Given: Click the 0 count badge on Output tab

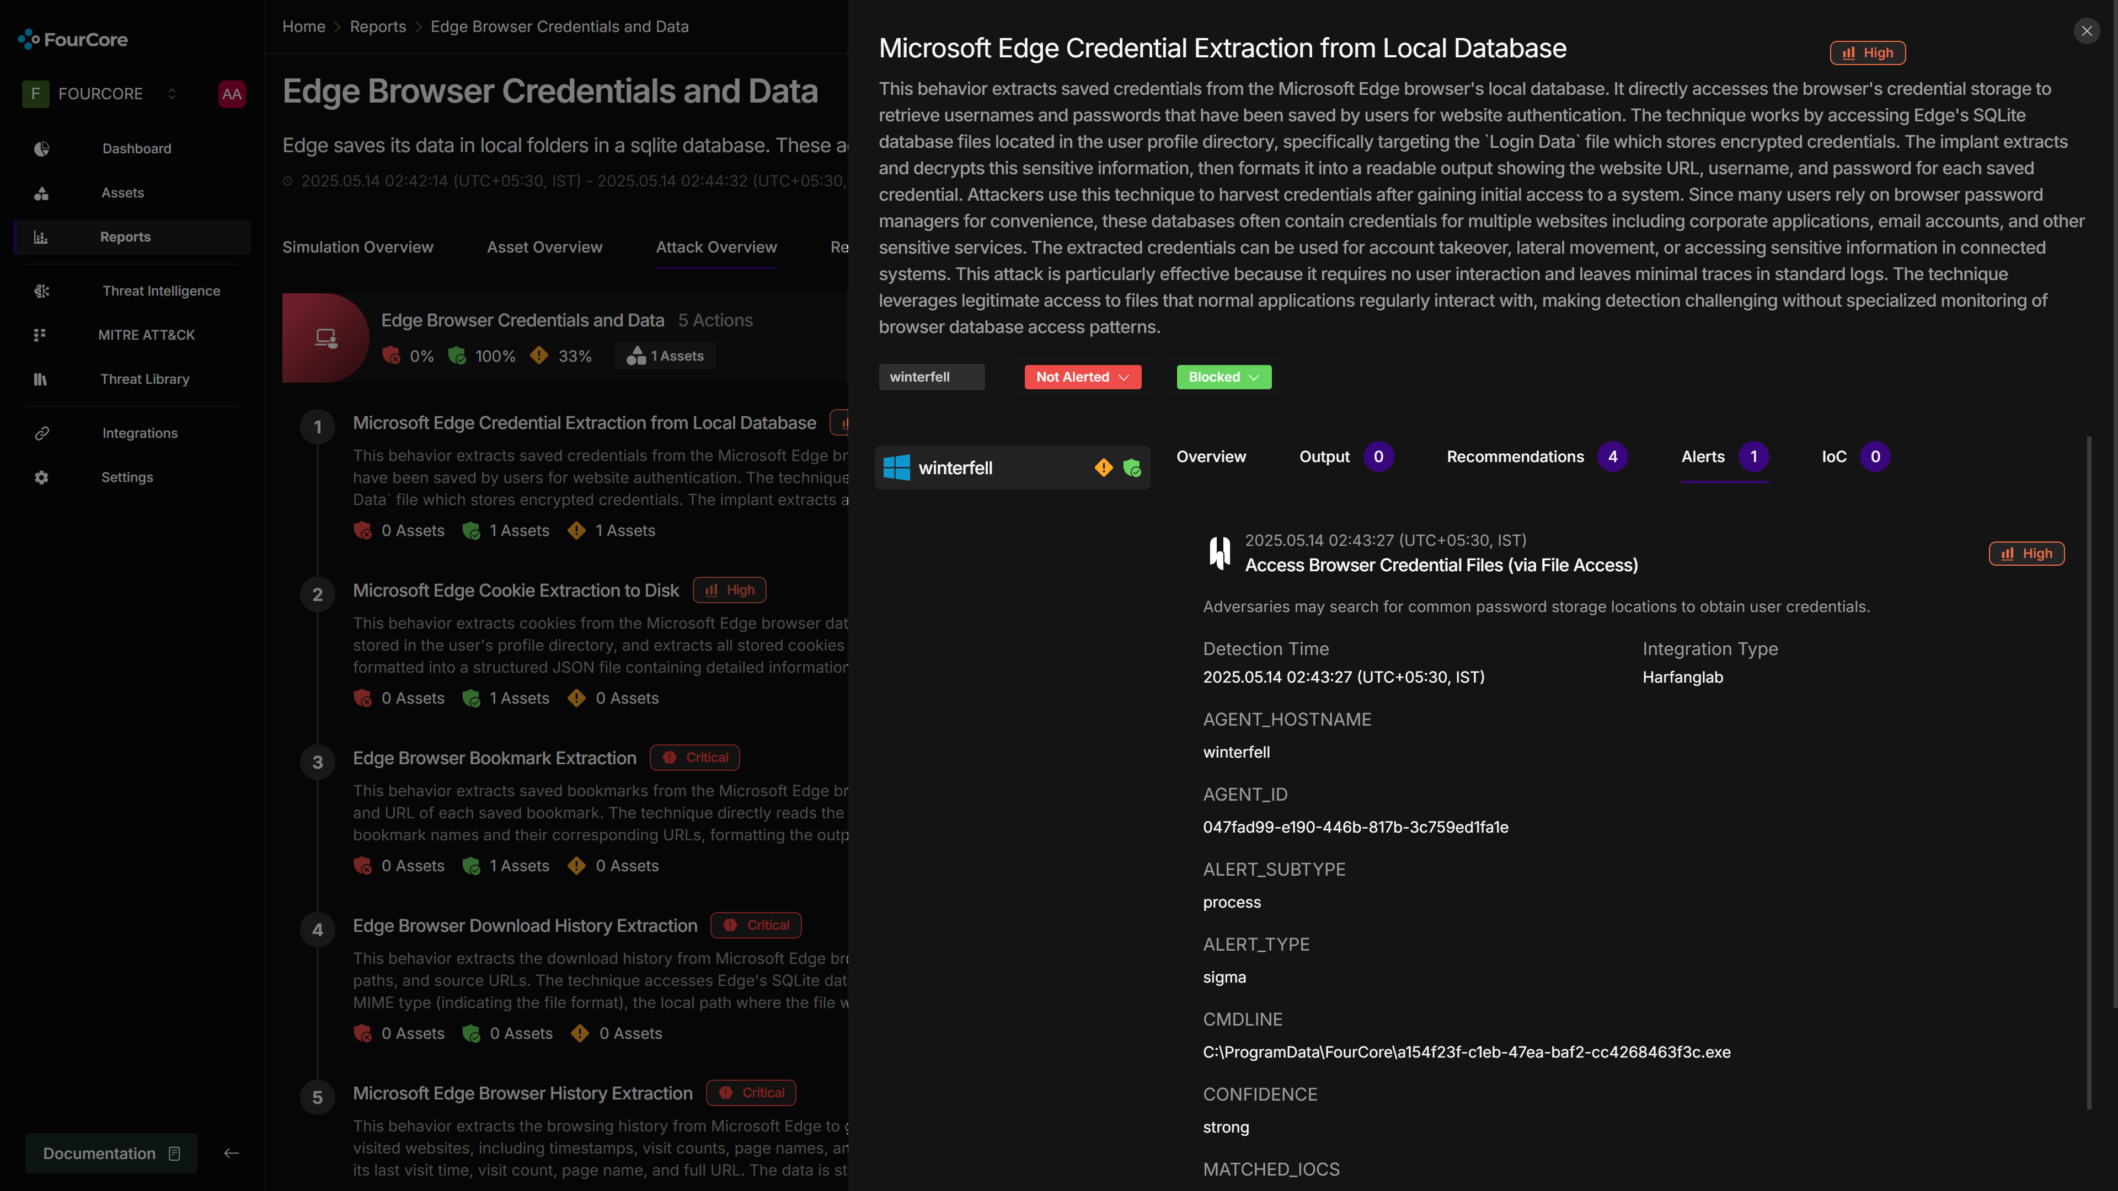Looking at the screenshot, I should 1378,456.
